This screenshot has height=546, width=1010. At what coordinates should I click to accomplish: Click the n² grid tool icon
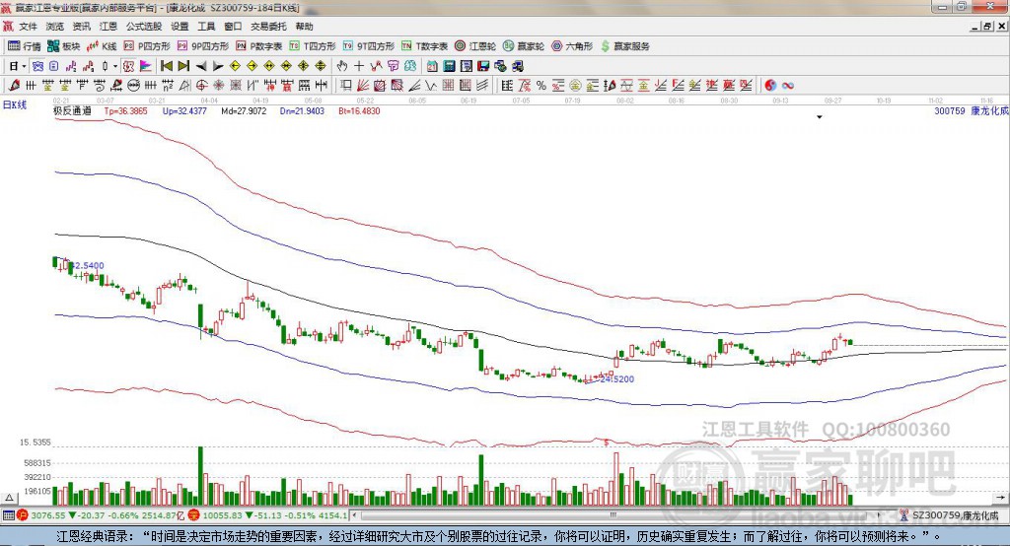click(168, 86)
